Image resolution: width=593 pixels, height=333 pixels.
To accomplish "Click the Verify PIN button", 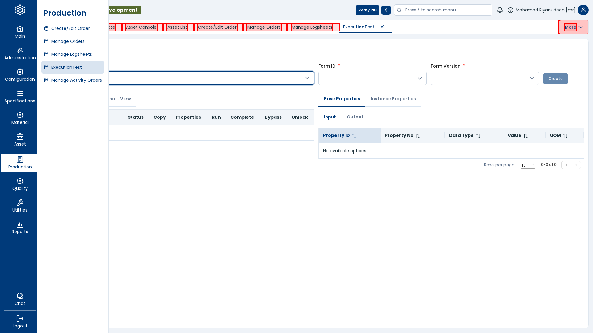I will pos(367,10).
